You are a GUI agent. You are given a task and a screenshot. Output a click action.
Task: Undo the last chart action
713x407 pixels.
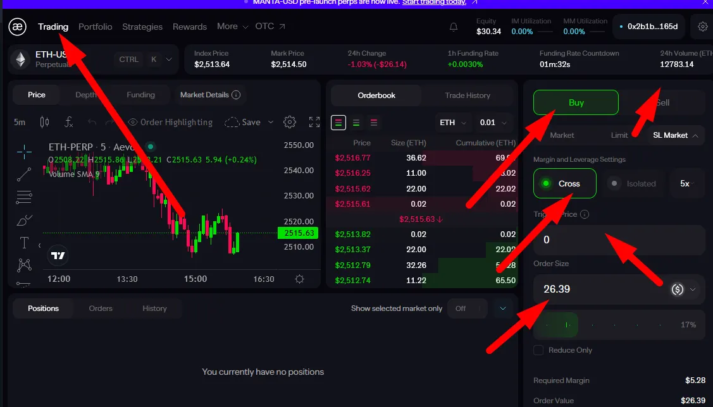[x=92, y=122]
